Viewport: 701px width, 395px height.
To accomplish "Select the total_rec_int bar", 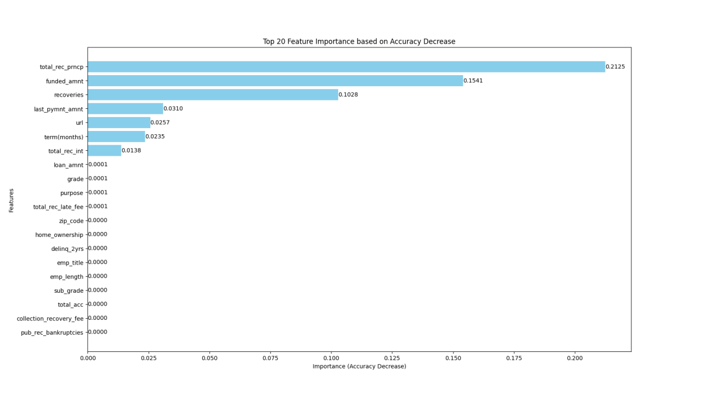I will click(x=104, y=151).
